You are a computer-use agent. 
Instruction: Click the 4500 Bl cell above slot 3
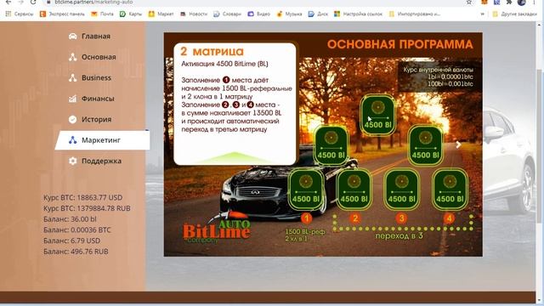pyautogui.click(x=401, y=190)
